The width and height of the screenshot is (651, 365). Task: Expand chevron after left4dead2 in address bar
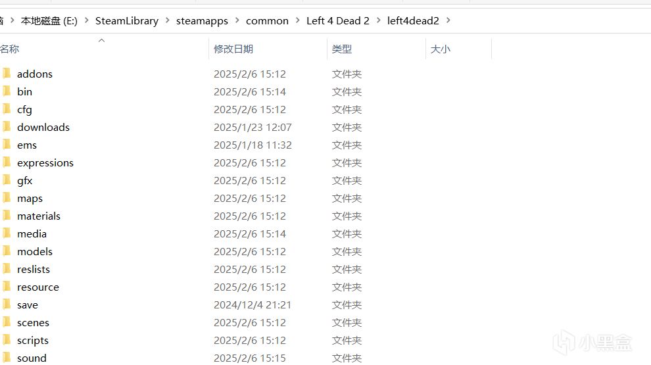448,20
